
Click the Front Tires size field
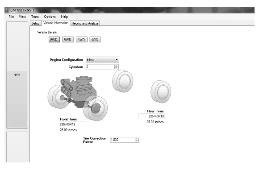click(72, 124)
